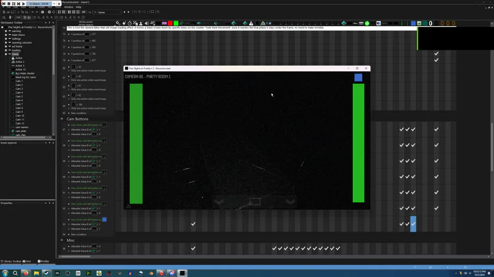Open the Window menu

pyautogui.click(x=69, y=7)
